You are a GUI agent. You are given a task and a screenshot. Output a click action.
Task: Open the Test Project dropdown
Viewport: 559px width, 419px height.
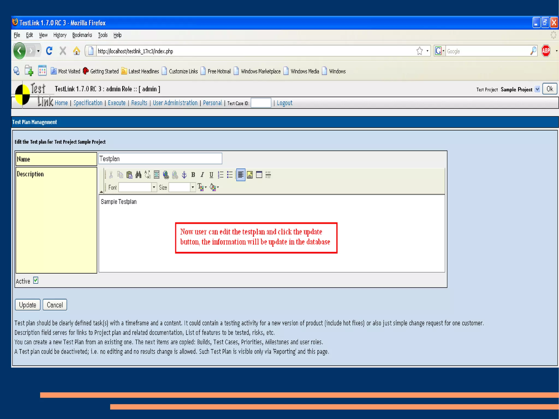(537, 89)
